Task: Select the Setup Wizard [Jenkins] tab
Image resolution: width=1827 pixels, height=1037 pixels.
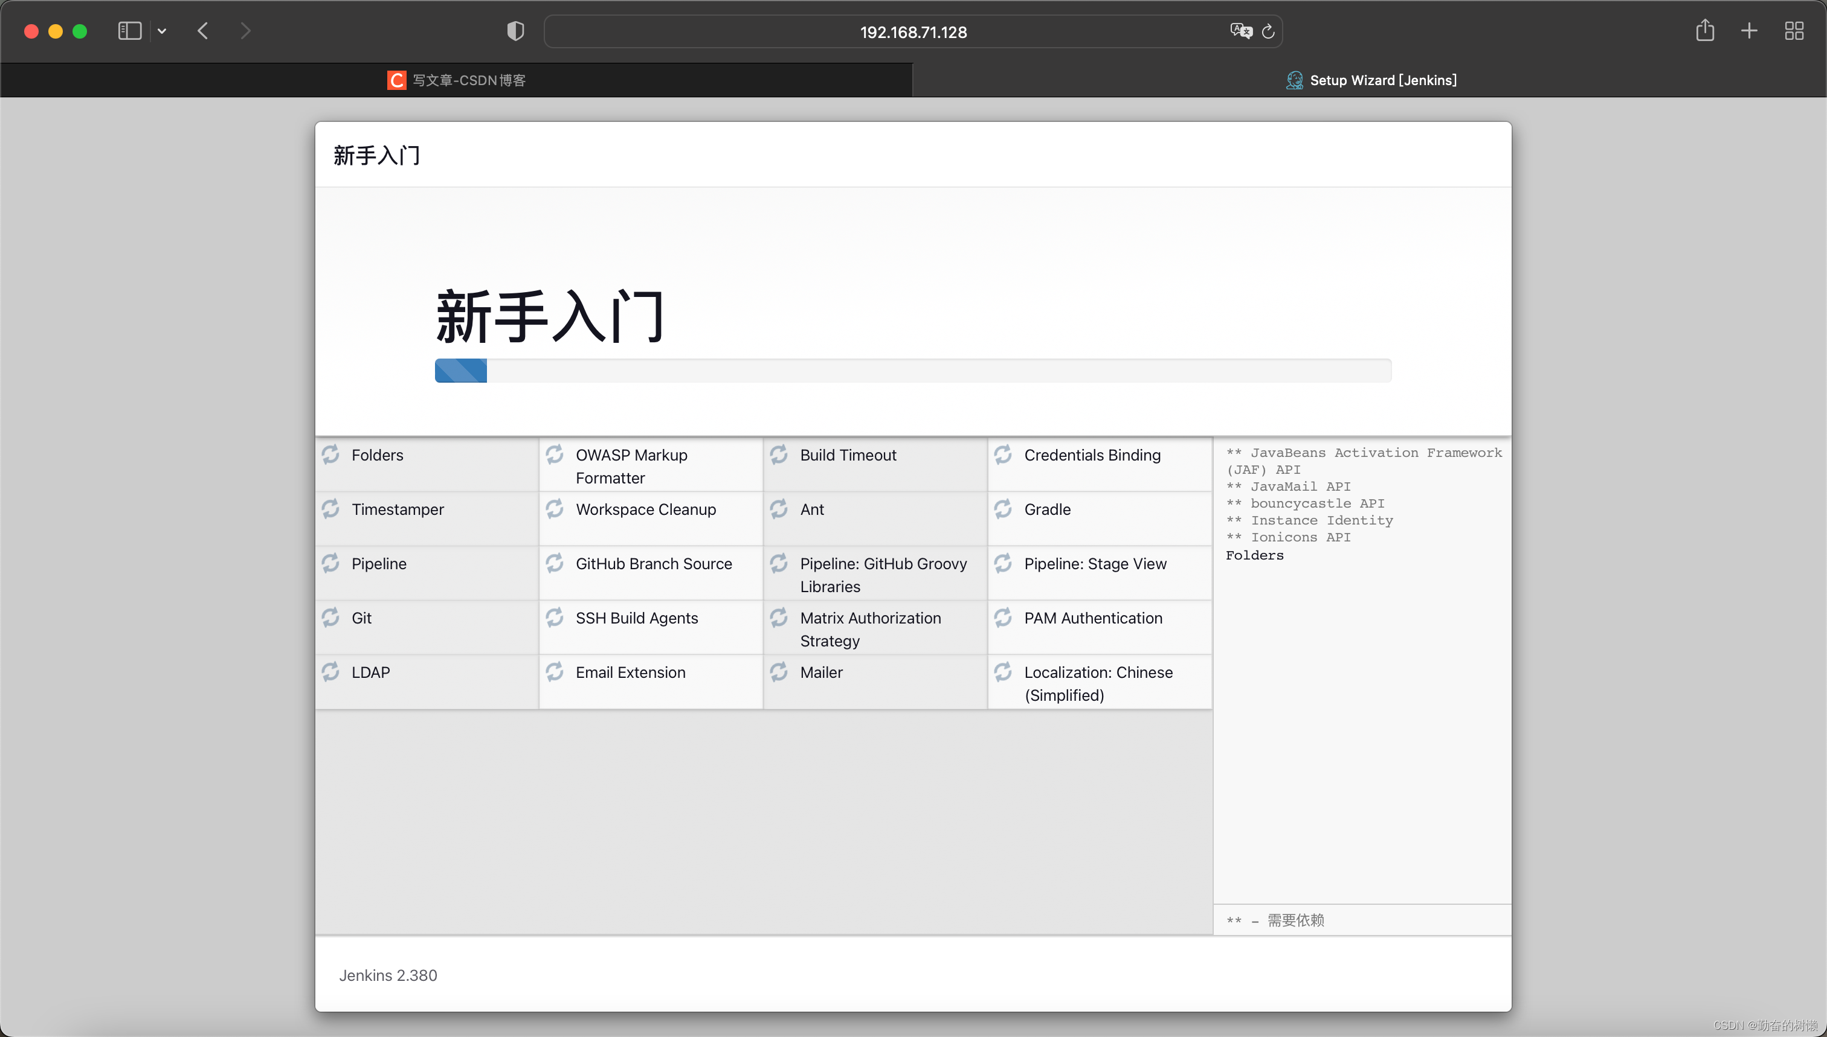Action: (1370, 80)
